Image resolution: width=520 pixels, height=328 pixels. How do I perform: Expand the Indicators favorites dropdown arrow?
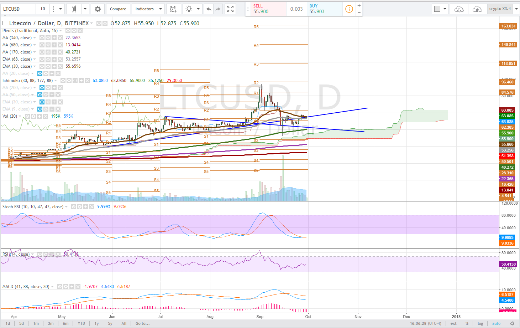[161, 9]
